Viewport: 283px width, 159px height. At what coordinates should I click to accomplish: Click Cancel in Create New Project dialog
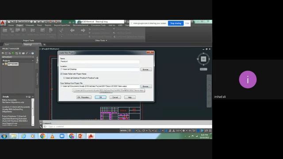[x=115, y=97]
